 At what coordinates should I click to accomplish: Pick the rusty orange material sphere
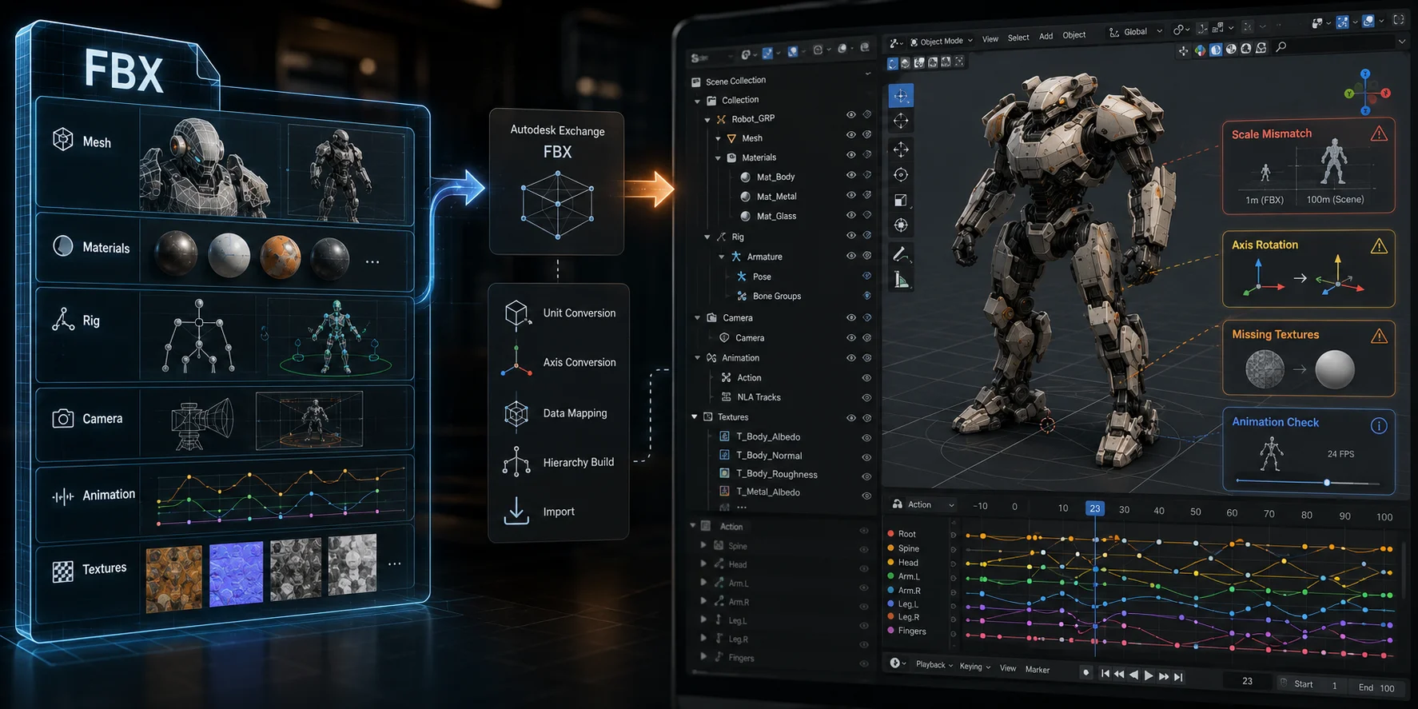tap(281, 257)
